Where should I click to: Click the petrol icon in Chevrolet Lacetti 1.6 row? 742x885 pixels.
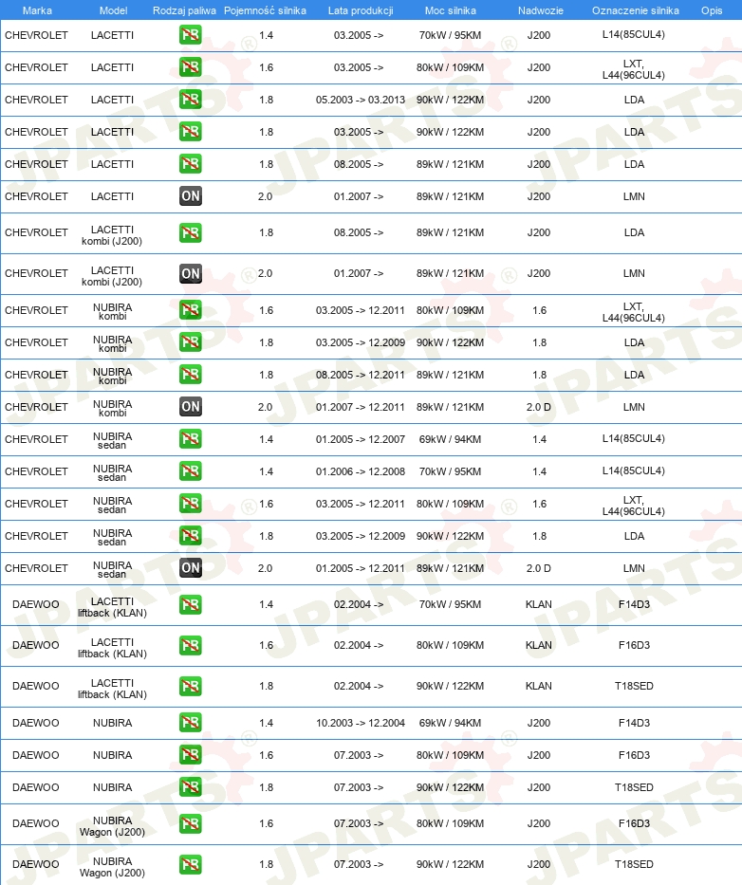click(x=191, y=67)
